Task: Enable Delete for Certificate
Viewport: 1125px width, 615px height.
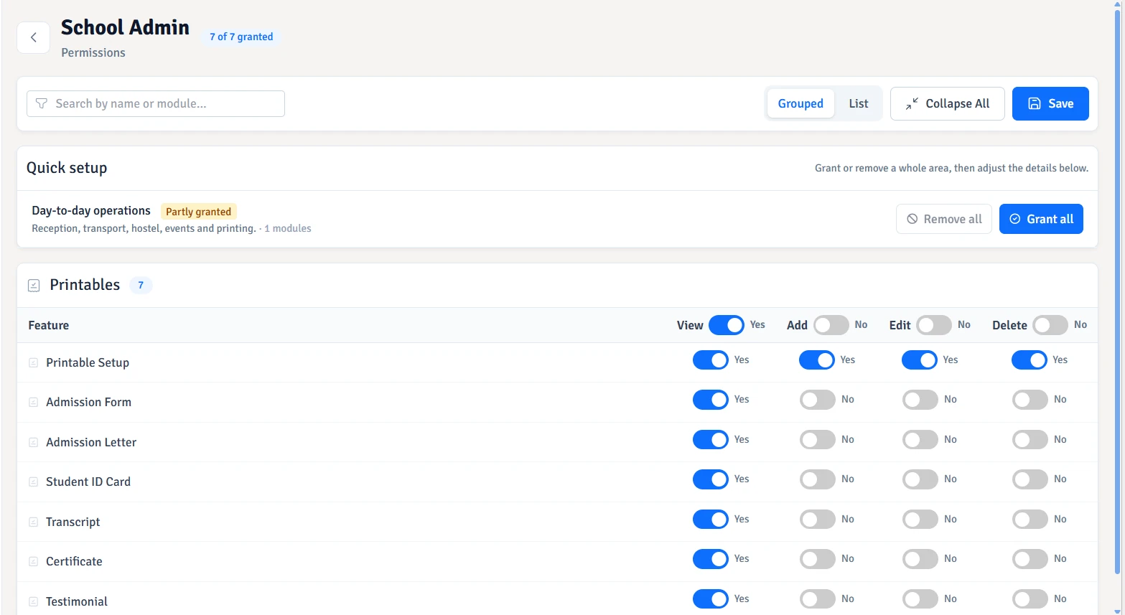Action: click(1030, 559)
